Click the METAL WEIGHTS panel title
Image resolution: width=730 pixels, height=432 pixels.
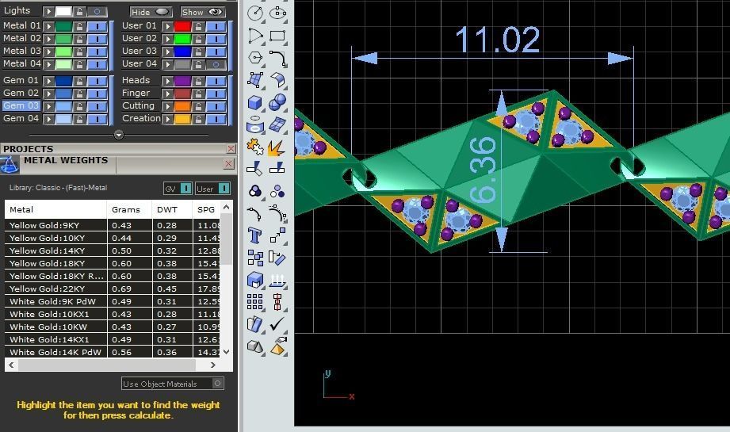click(x=66, y=160)
